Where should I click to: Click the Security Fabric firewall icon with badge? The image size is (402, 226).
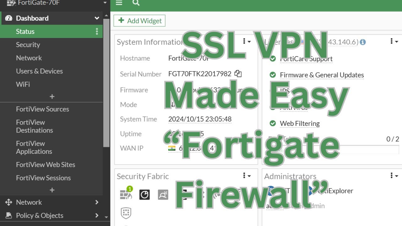(x=126, y=194)
